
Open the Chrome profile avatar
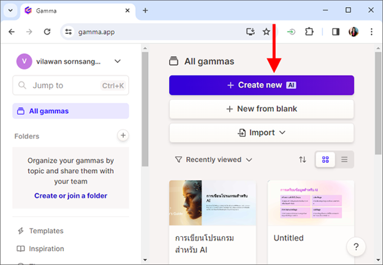pyautogui.click(x=354, y=32)
